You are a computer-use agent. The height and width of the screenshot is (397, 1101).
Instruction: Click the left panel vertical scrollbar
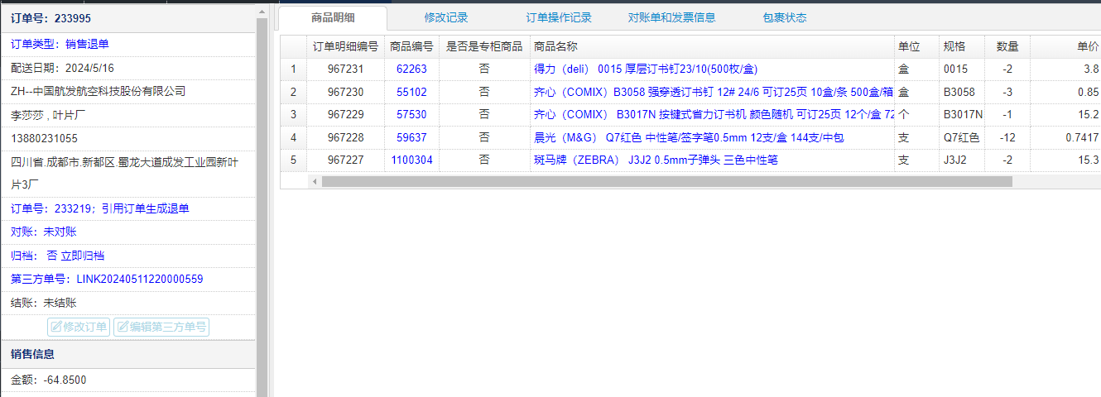click(x=262, y=207)
